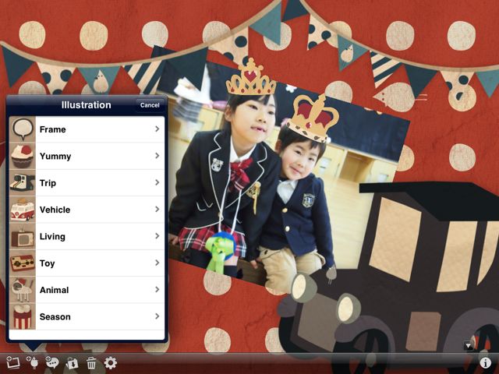
Task: Add a photo with the toolbar photo icon
Action: coord(12,362)
